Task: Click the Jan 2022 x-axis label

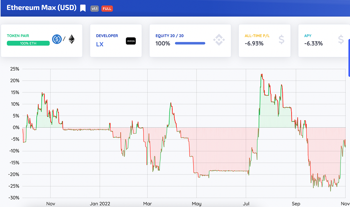Action: (100, 204)
